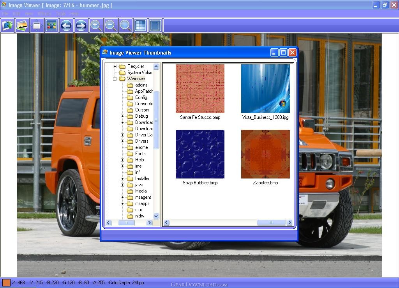The image size is (399, 288).
Task: Select the mui folder
Action: pyautogui.click(x=138, y=210)
